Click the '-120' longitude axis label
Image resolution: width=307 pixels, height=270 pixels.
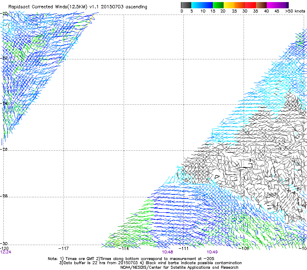pyautogui.click(x=4, y=248)
